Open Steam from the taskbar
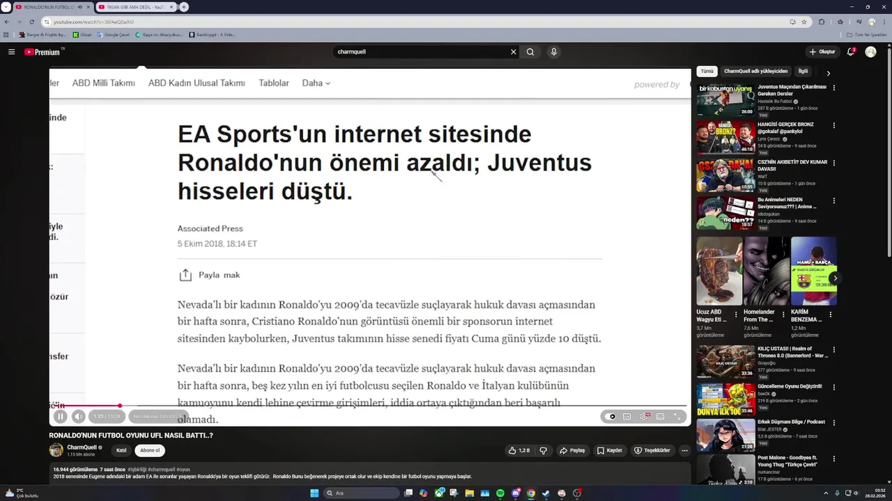Screen dimensions: 892x501 click(546, 493)
